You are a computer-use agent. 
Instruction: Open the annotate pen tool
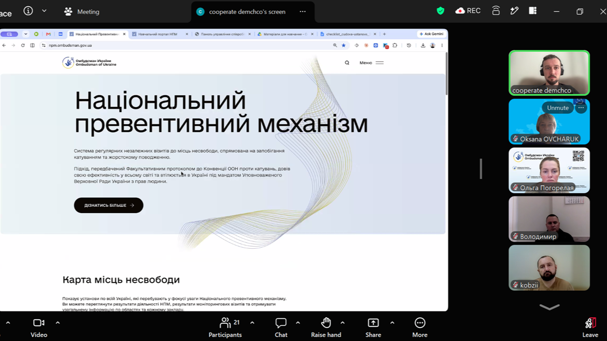point(514,11)
